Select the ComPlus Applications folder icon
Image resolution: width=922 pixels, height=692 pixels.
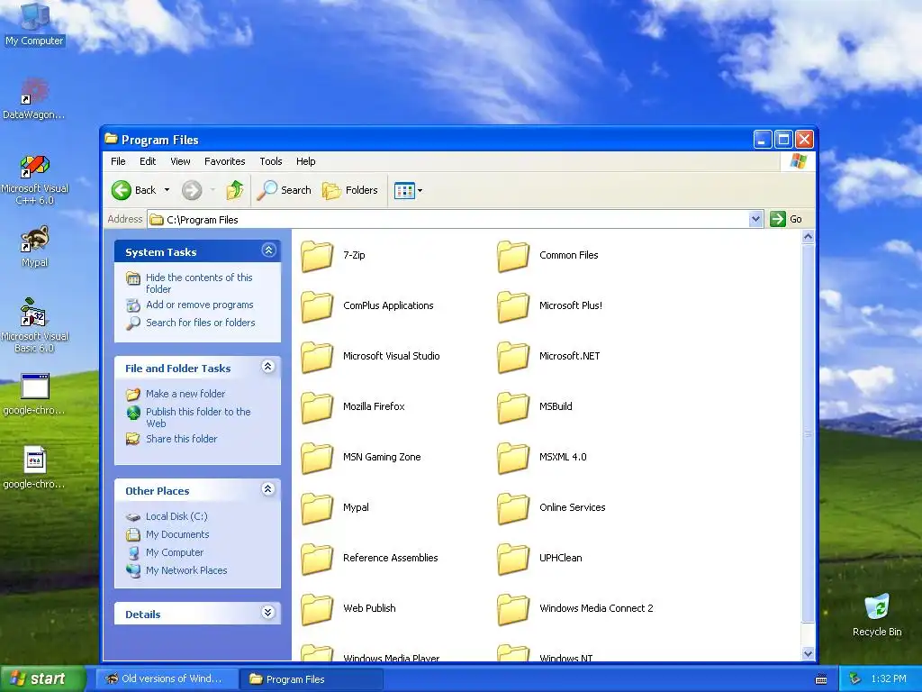317,306
